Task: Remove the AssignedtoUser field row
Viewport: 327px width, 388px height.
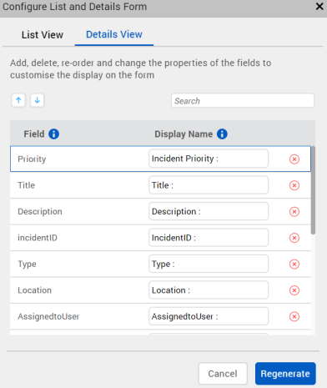Action: pyautogui.click(x=294, y=316)
